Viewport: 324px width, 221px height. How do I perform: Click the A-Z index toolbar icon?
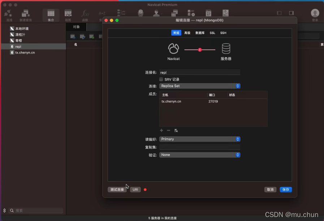tap(102, 13)
